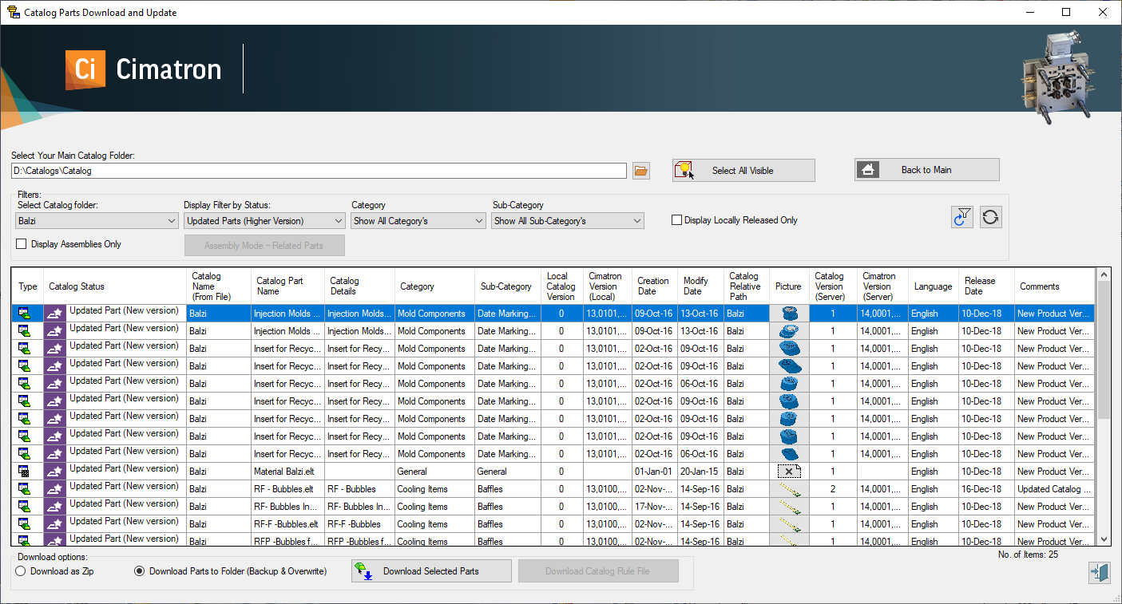Click the picture thumbnail in the first Injection Molds row
The height and width of the screenshot is (604, 1122).
pos(789,314)
